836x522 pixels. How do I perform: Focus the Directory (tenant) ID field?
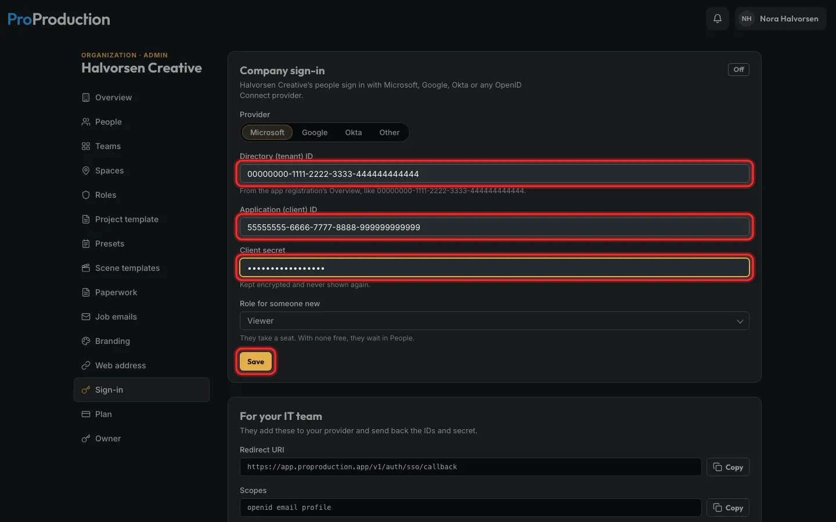(x=495, y=173)
